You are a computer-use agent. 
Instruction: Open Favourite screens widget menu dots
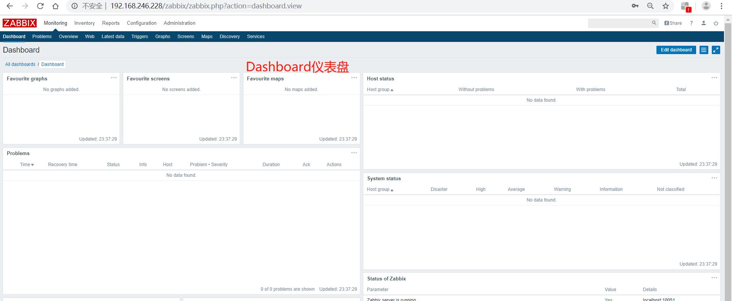click(x=234, y=78)
